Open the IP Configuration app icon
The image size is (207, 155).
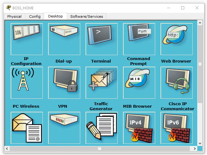click(x=27, y=39)
